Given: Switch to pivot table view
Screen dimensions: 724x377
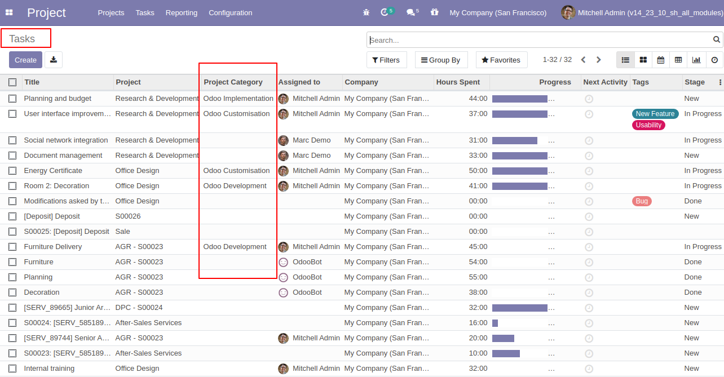Looking at the screenshot, I should click(x=678, y=60).
